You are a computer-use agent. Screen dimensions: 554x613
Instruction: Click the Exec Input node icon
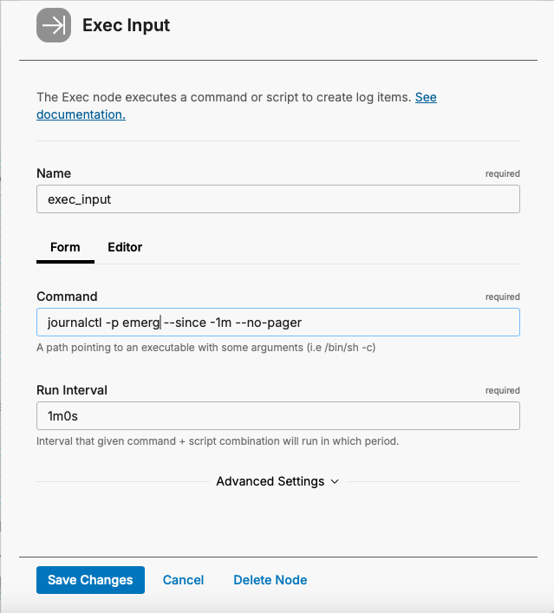click(x=54, y=25)
